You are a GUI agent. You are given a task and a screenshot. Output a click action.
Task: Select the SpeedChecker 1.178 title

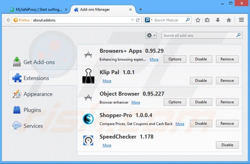[126, 137]
